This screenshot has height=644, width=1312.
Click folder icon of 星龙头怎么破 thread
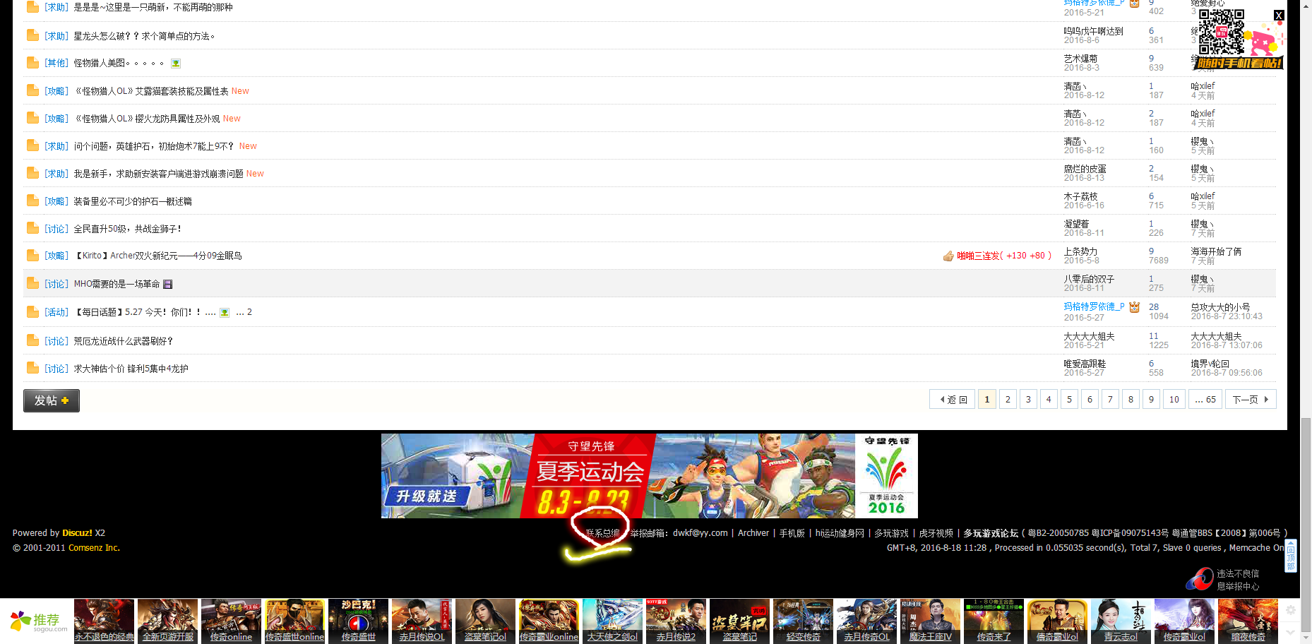32,35
